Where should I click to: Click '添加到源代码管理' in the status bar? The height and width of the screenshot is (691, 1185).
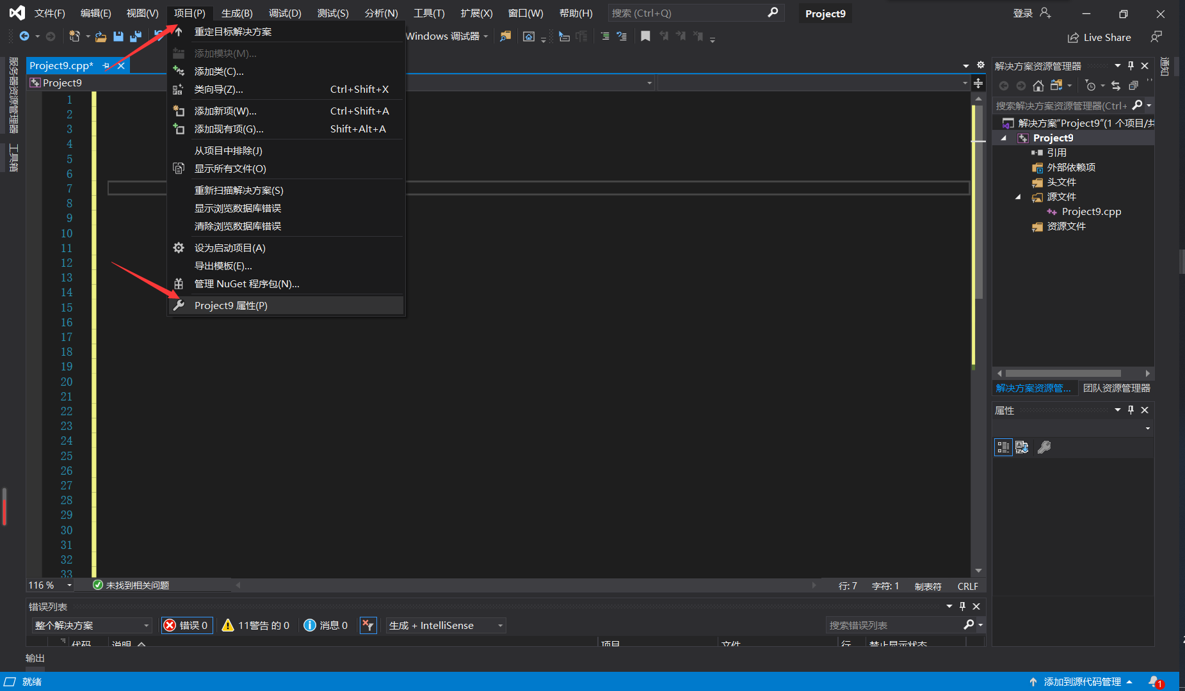point(1082,681)
